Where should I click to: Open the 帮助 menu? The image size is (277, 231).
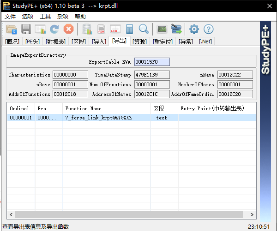tap(80, 17)
